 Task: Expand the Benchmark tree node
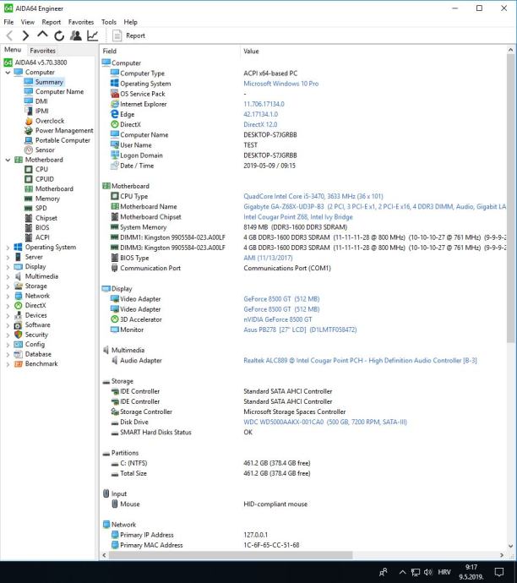(8, 364)
